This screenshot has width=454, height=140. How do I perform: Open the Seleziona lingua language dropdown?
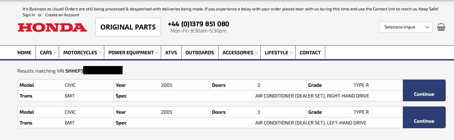406,27
